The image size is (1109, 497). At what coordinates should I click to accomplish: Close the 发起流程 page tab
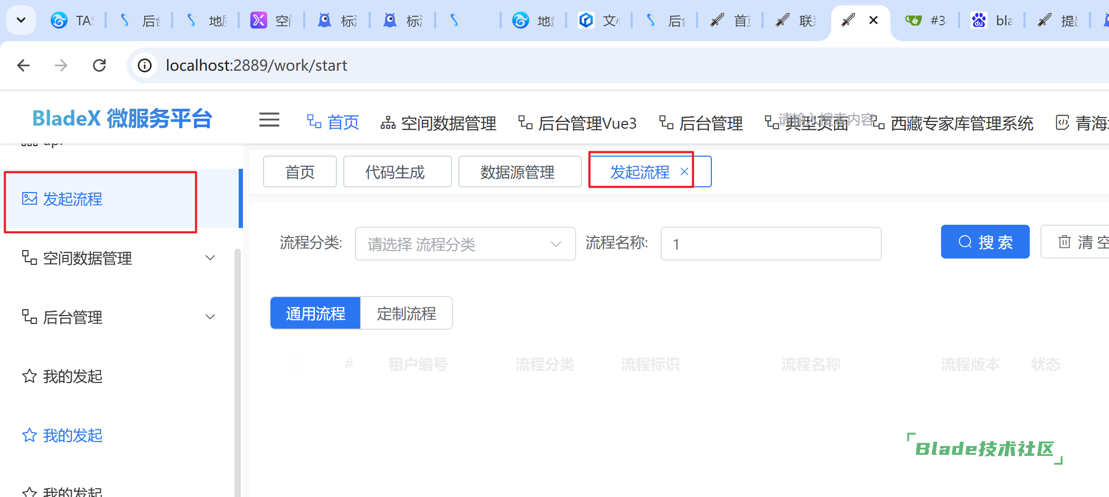(684, 171)
